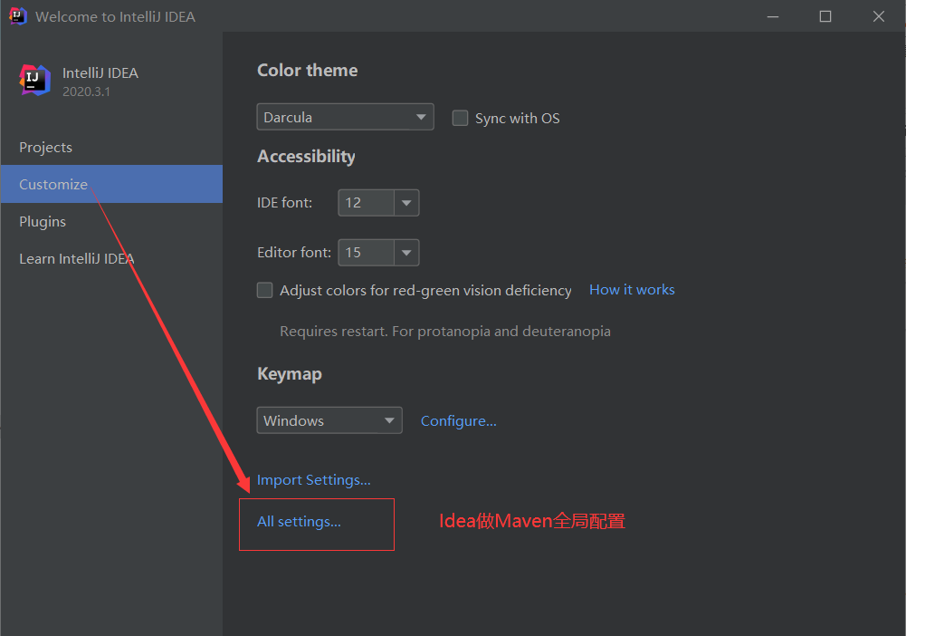This screenshot has height=636, width=925.
Task: Click the IntelliJ IDEA logo in sidebar
Action: click(x=34, y=81)
